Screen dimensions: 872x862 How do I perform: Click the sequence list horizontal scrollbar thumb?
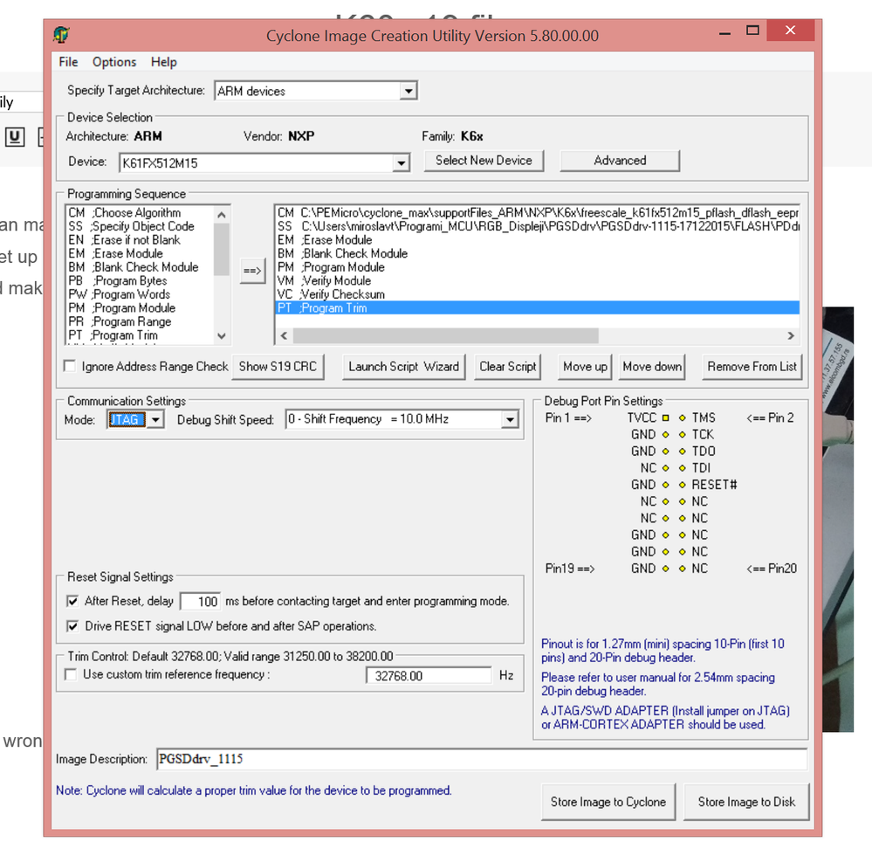[445, 335]
